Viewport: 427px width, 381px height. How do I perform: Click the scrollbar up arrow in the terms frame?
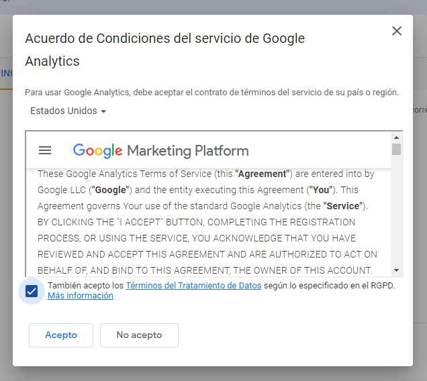[396, 138]
